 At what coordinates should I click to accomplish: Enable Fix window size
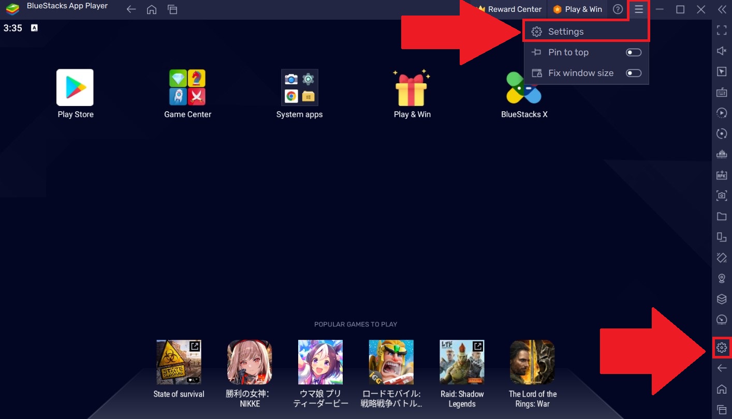[x=633, y=72]
